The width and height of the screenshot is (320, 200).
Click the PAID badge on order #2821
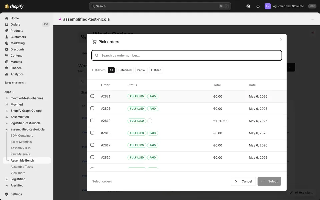tap(153, 96)
